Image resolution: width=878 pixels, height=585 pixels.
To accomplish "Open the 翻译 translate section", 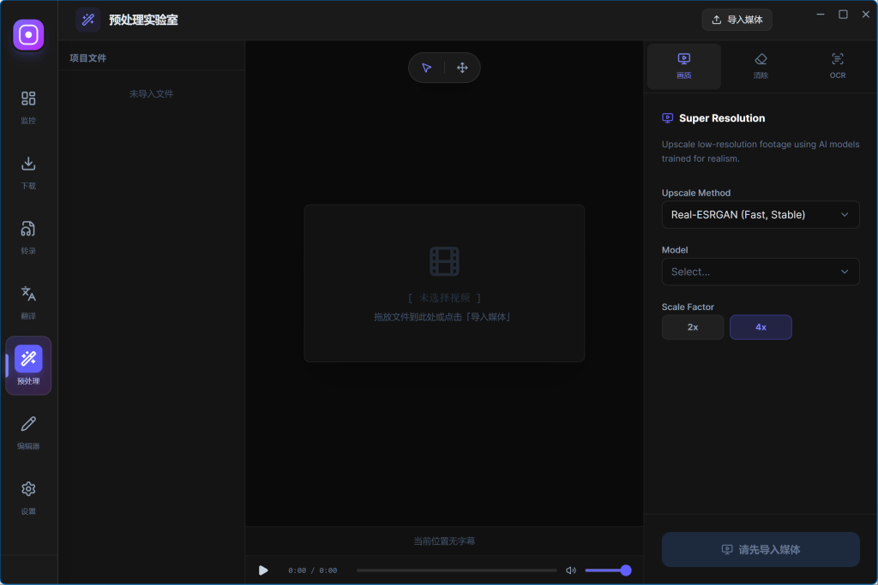I will tap(28, 301).
